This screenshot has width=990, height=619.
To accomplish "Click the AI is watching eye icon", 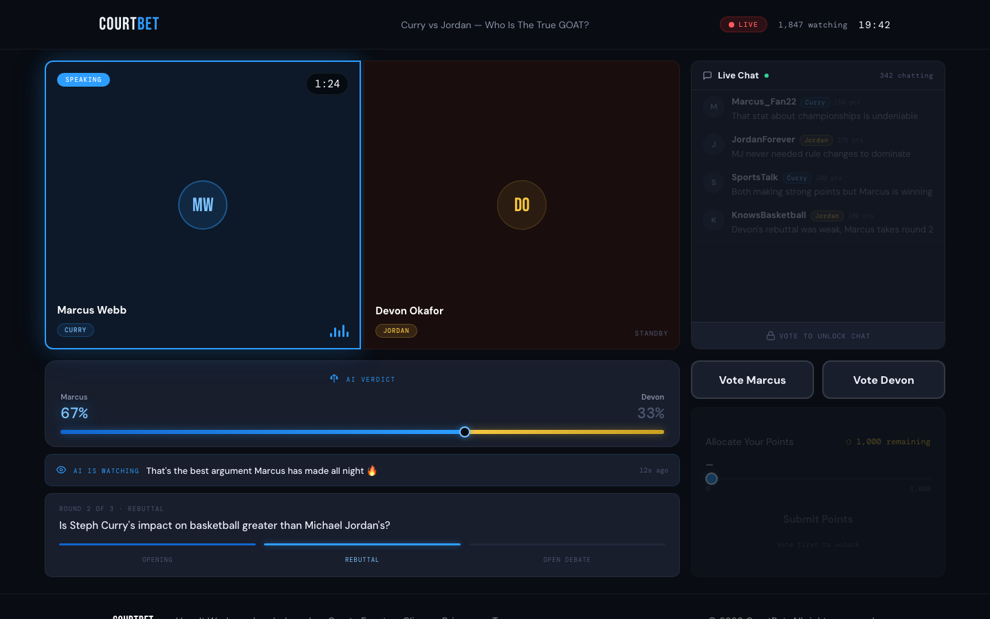I will point(61,470).
